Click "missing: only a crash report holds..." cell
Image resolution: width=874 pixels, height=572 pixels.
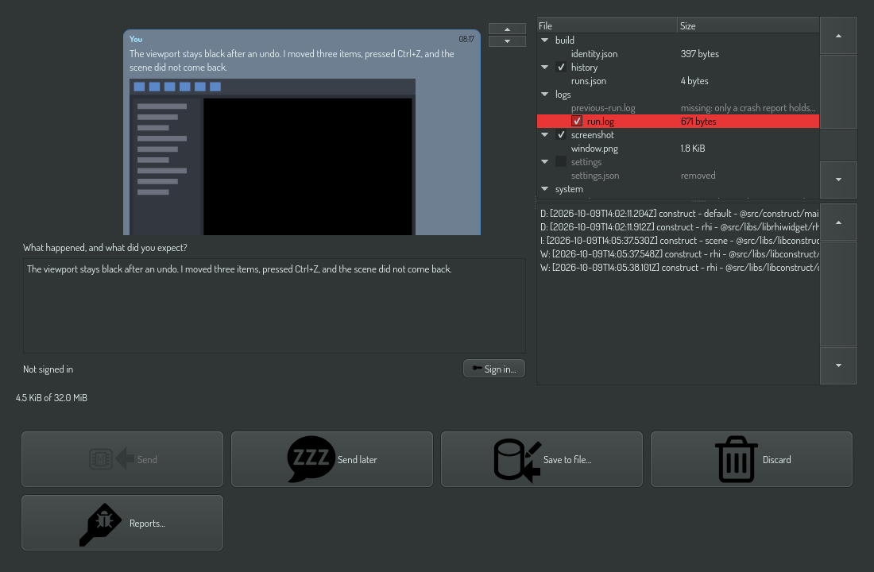click(748, 108)
